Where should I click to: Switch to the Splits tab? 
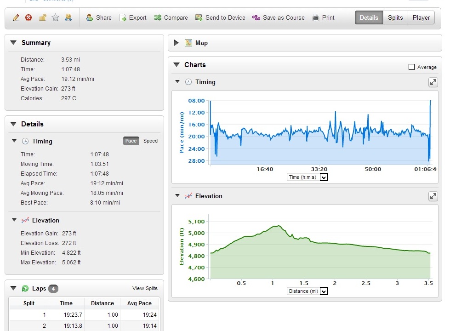point(395,18)
